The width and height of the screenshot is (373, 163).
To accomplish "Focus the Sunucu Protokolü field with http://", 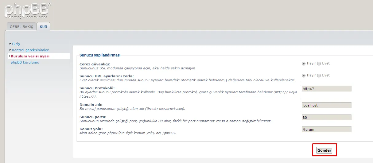I will 326,89.
